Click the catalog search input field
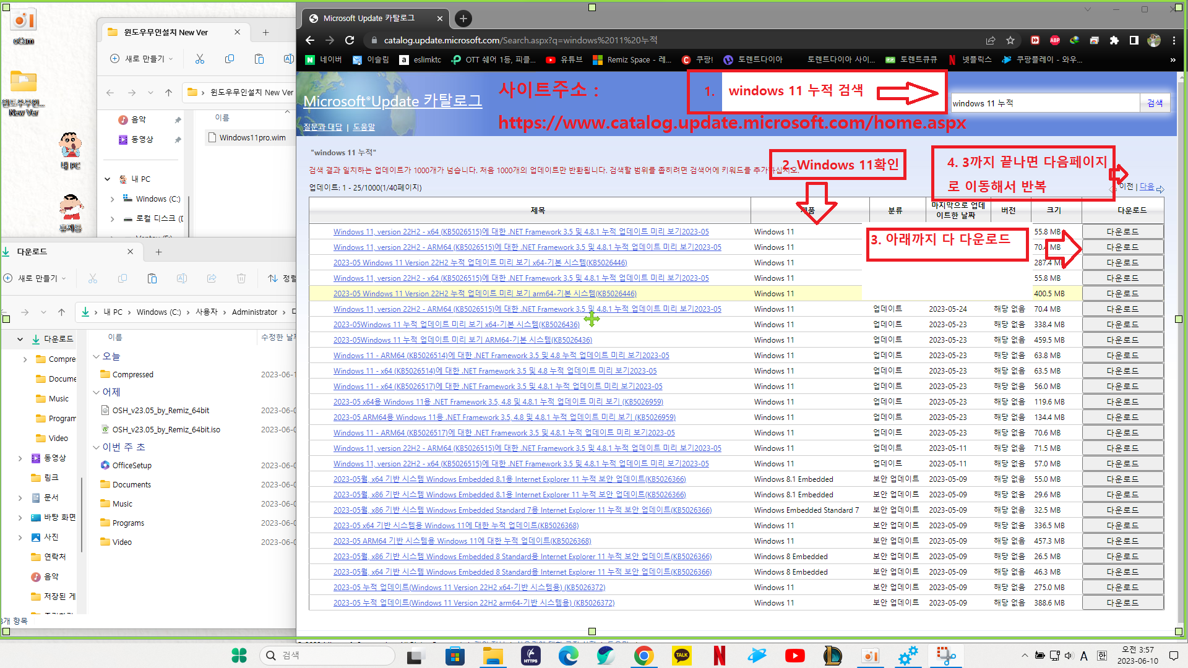 tap(1045, 103)
